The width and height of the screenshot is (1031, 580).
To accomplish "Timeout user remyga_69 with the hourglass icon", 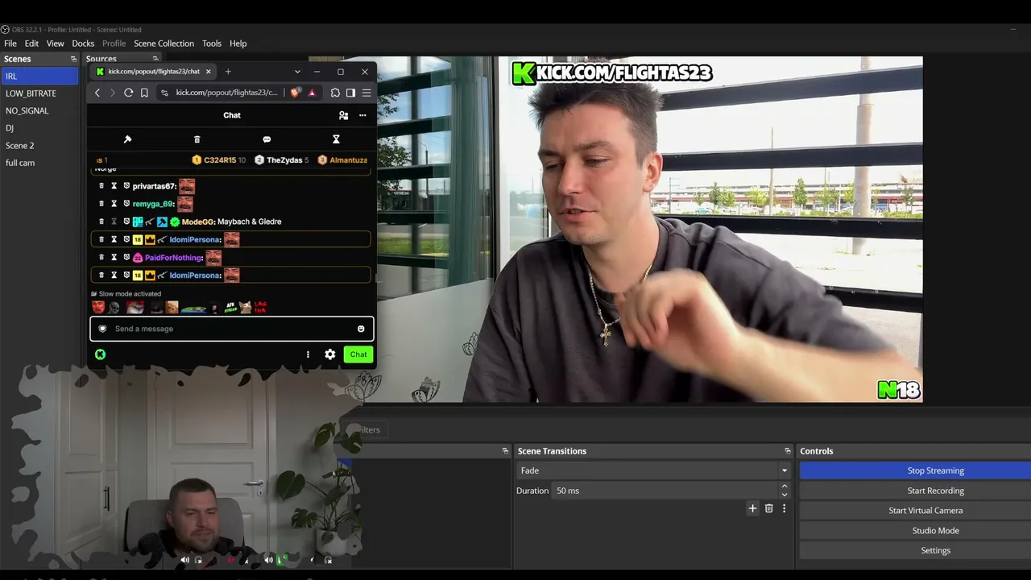I will [x=114, y=204].
